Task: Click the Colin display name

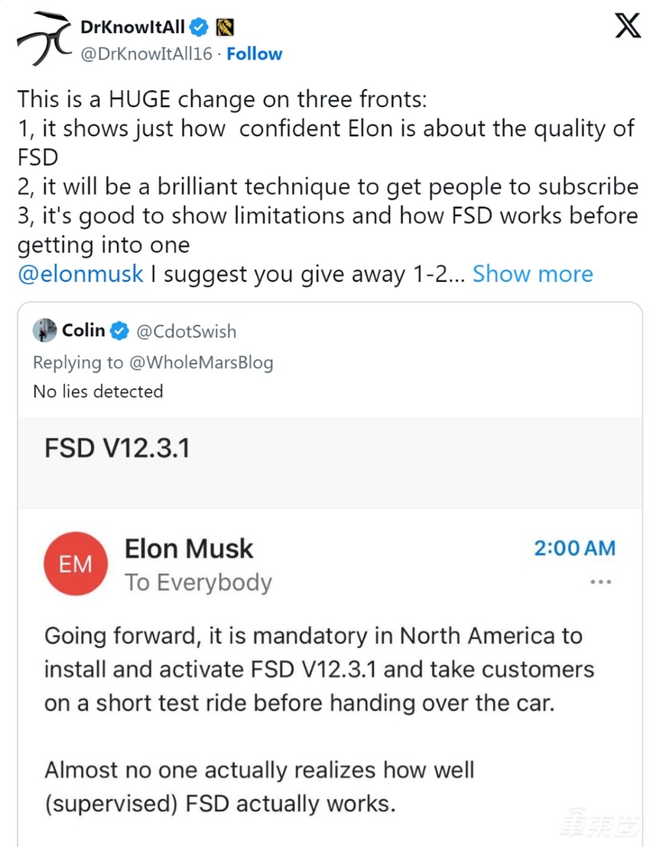Action: tap(83, 330)
